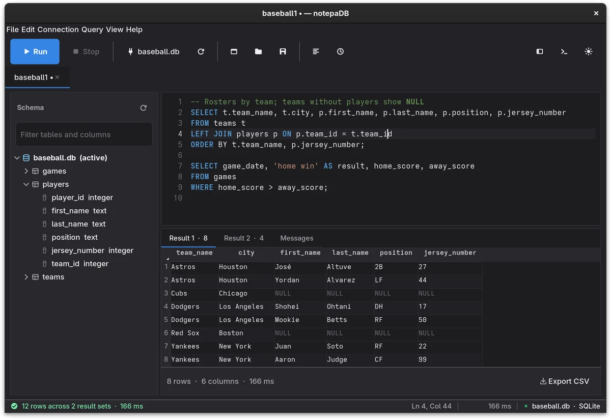
Task: Click the status bar result summary
Action: [82, 406]
